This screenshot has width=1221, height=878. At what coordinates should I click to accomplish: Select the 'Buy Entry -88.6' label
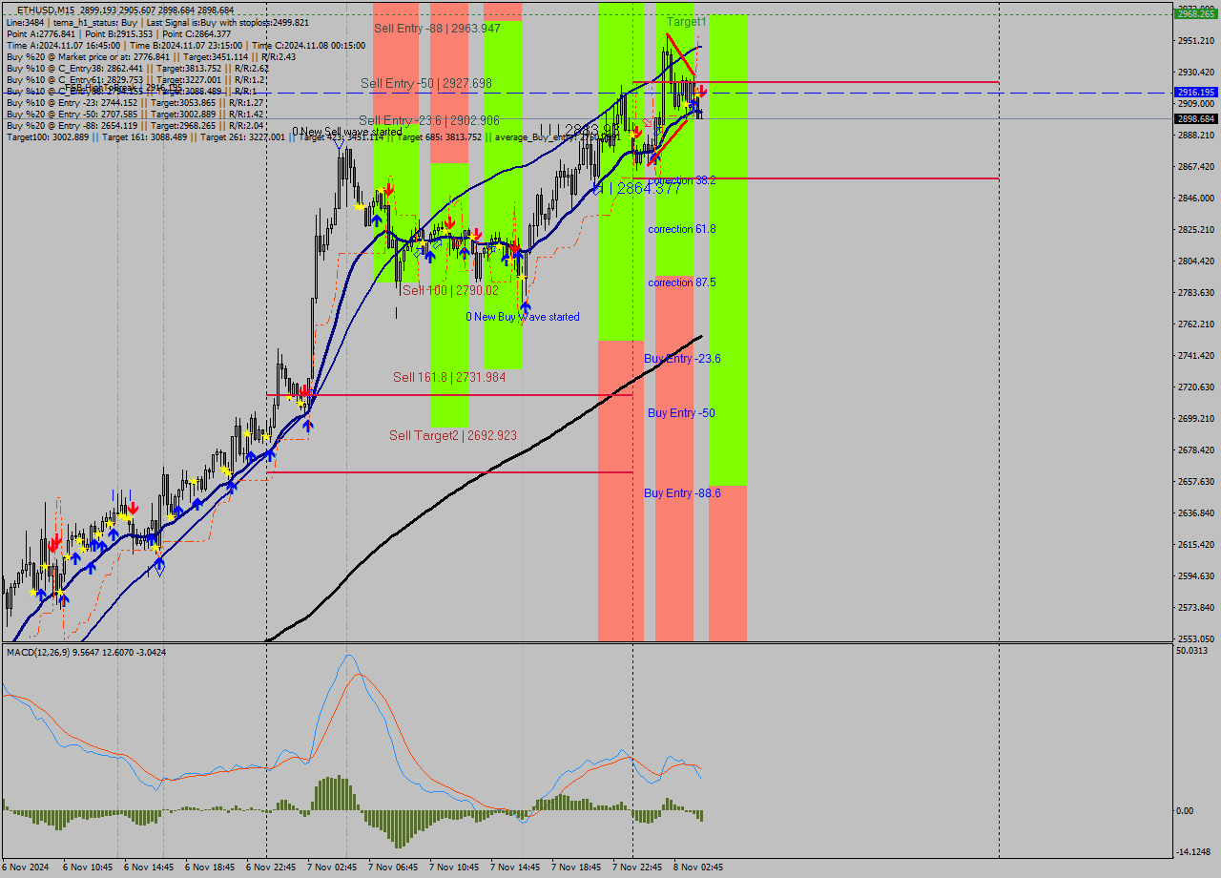pos(682,493)
